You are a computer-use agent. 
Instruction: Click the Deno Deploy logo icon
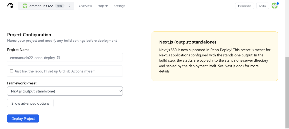click(10, 6)
